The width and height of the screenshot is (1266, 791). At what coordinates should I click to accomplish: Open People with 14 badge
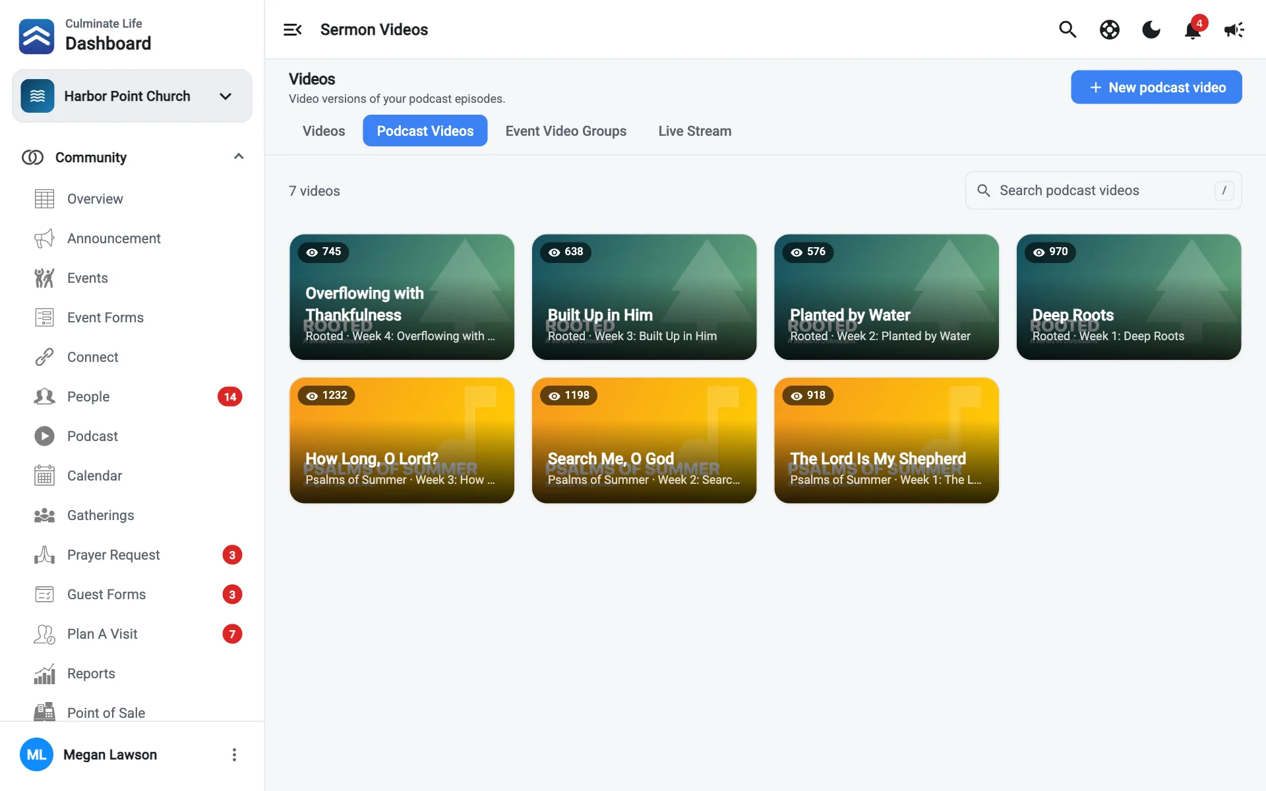(x=132, y=397)
